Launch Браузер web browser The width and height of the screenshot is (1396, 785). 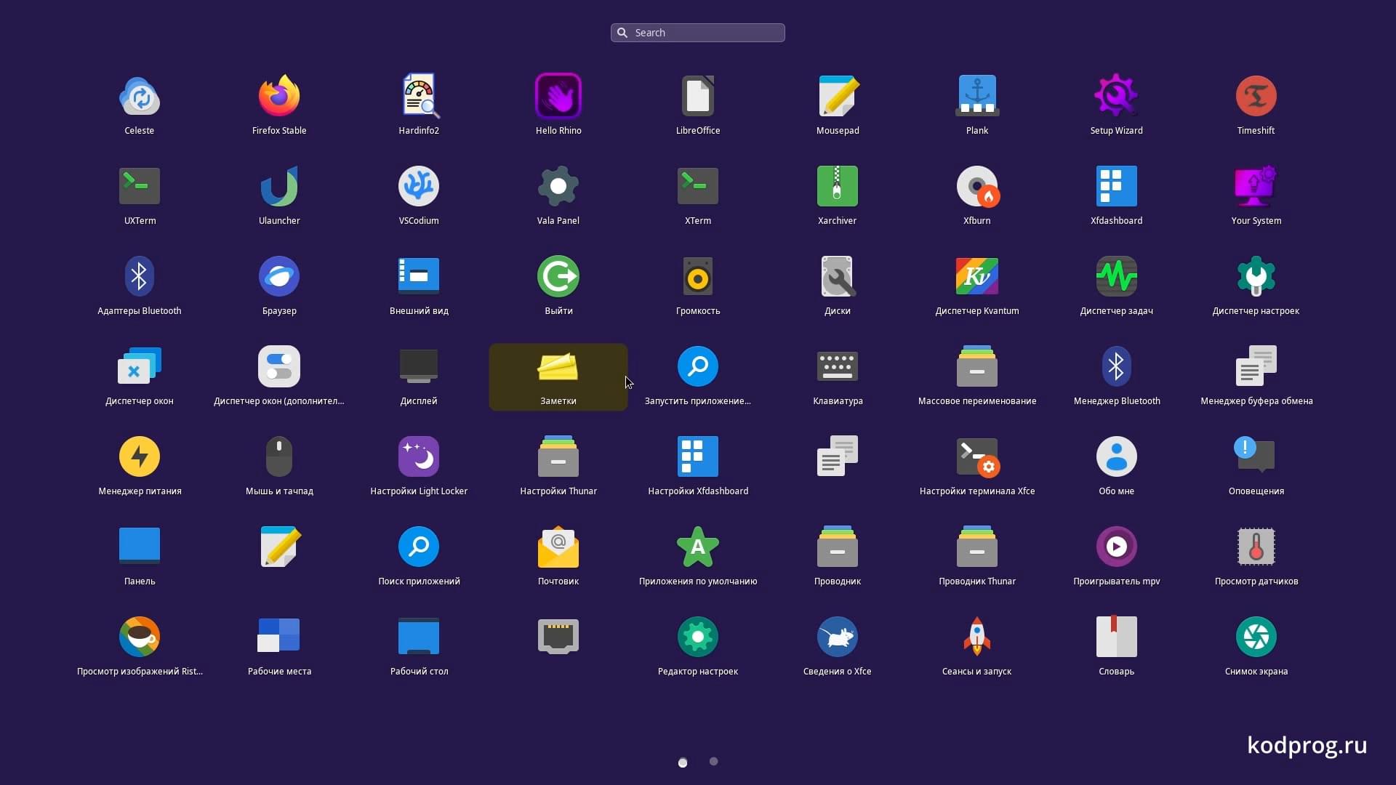click(279, 276)
